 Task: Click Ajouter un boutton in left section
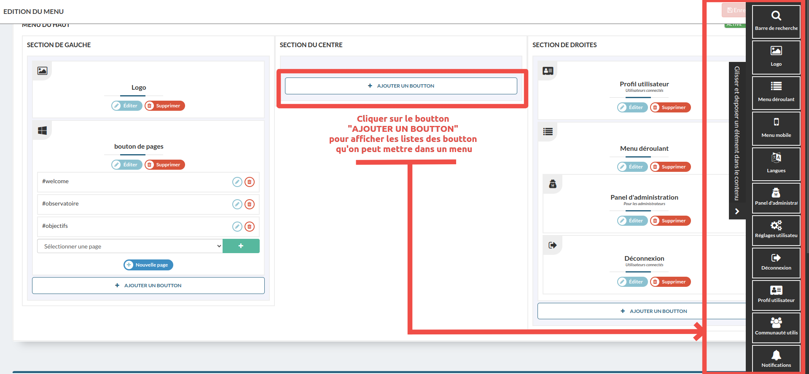click(x=148, y=286)
